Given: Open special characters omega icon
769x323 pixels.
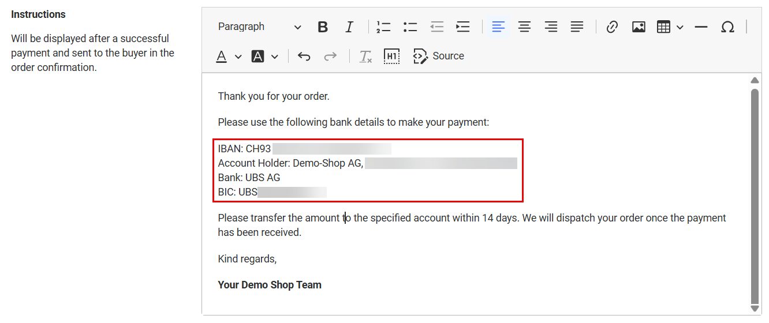Looking at the screenshot, I should click(727, 27).
